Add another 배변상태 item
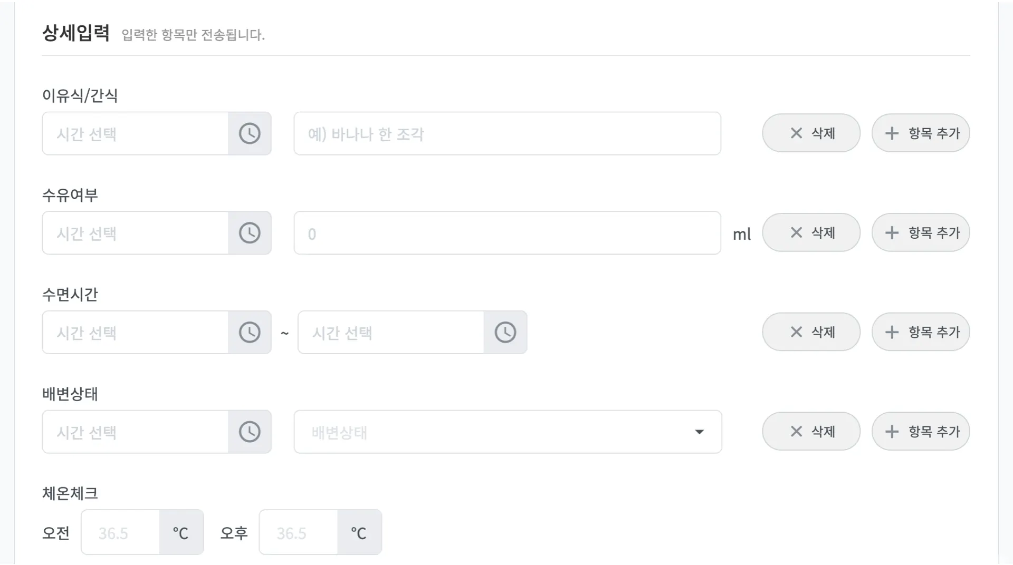Viewport: 1013px width, 565px height. 921,431
